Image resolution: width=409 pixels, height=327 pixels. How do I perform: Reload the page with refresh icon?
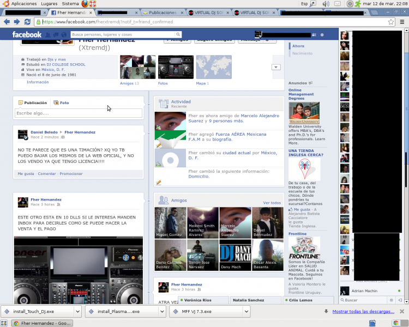click(x=27, y=22)
